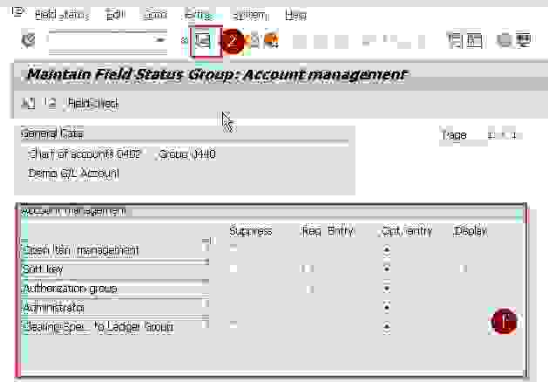
Task: Click the Suppress column header
Action: [251, 231]
